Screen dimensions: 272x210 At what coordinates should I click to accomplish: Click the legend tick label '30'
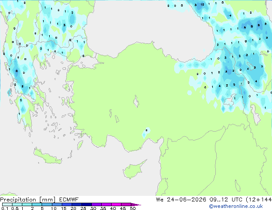coord(93,208)
